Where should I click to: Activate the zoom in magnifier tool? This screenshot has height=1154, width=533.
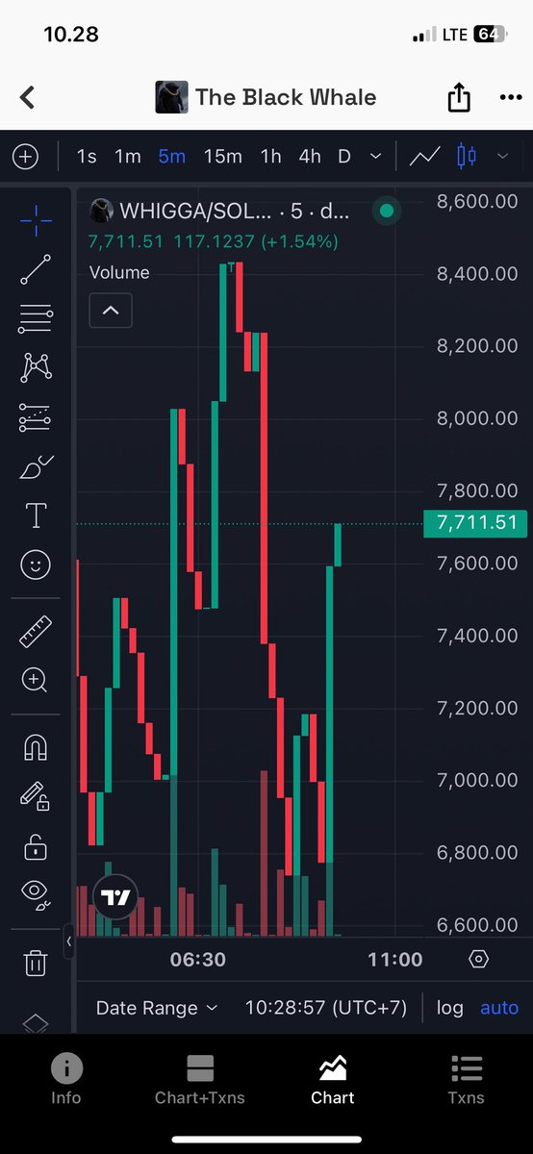36,681
